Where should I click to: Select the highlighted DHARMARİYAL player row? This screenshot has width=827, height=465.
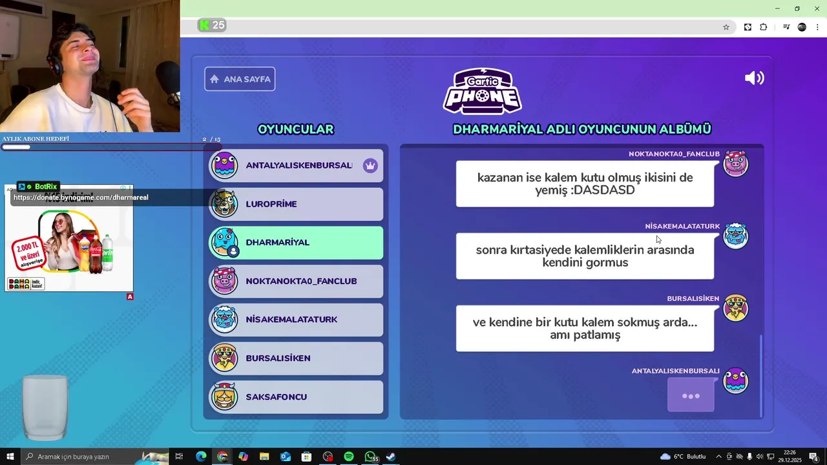pyautogui.click(x=296, y=242)
